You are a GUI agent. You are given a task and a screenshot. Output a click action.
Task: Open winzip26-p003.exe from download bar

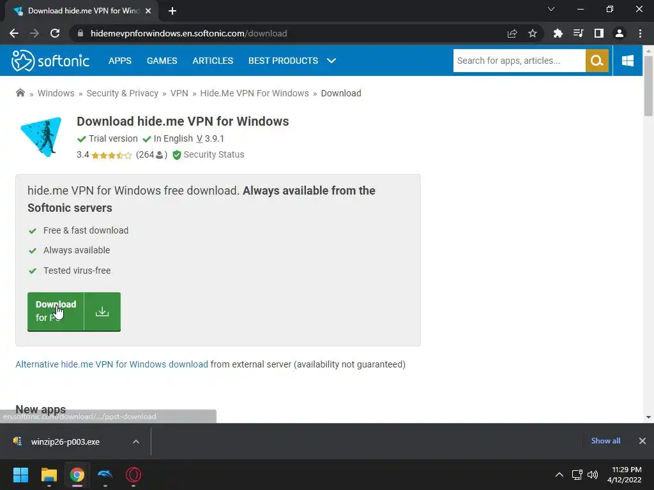65,442
